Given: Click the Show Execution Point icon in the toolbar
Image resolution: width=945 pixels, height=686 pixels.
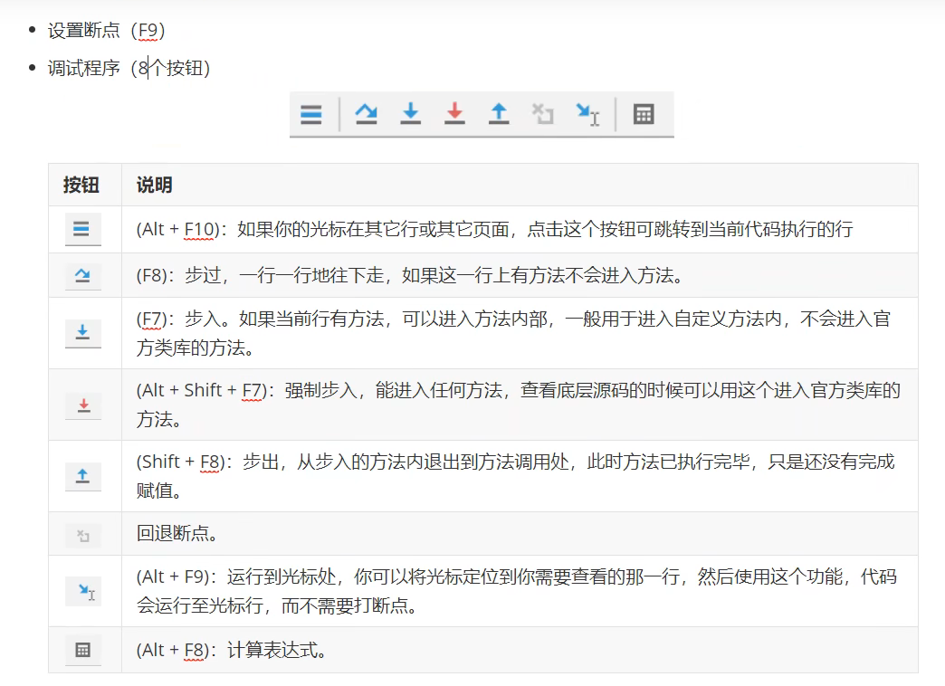Looking at the screenshot, I should point(311,114).
